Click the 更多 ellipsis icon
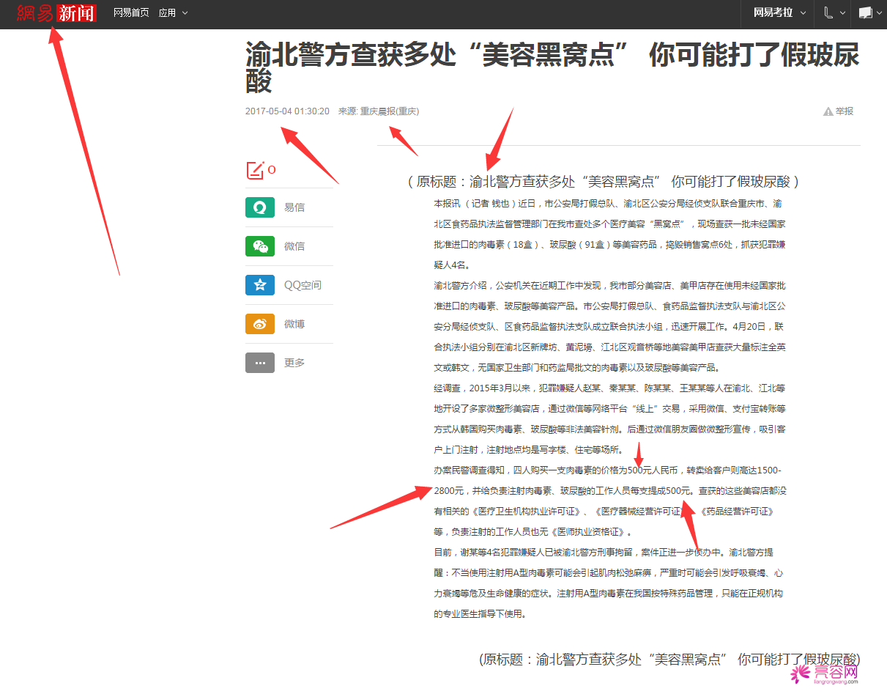This screenshot has width=887, height=694. (x=260, y=363)
